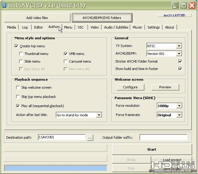Click the Load project button
This screenshot has width=198, height=174.
coord(172,160)
